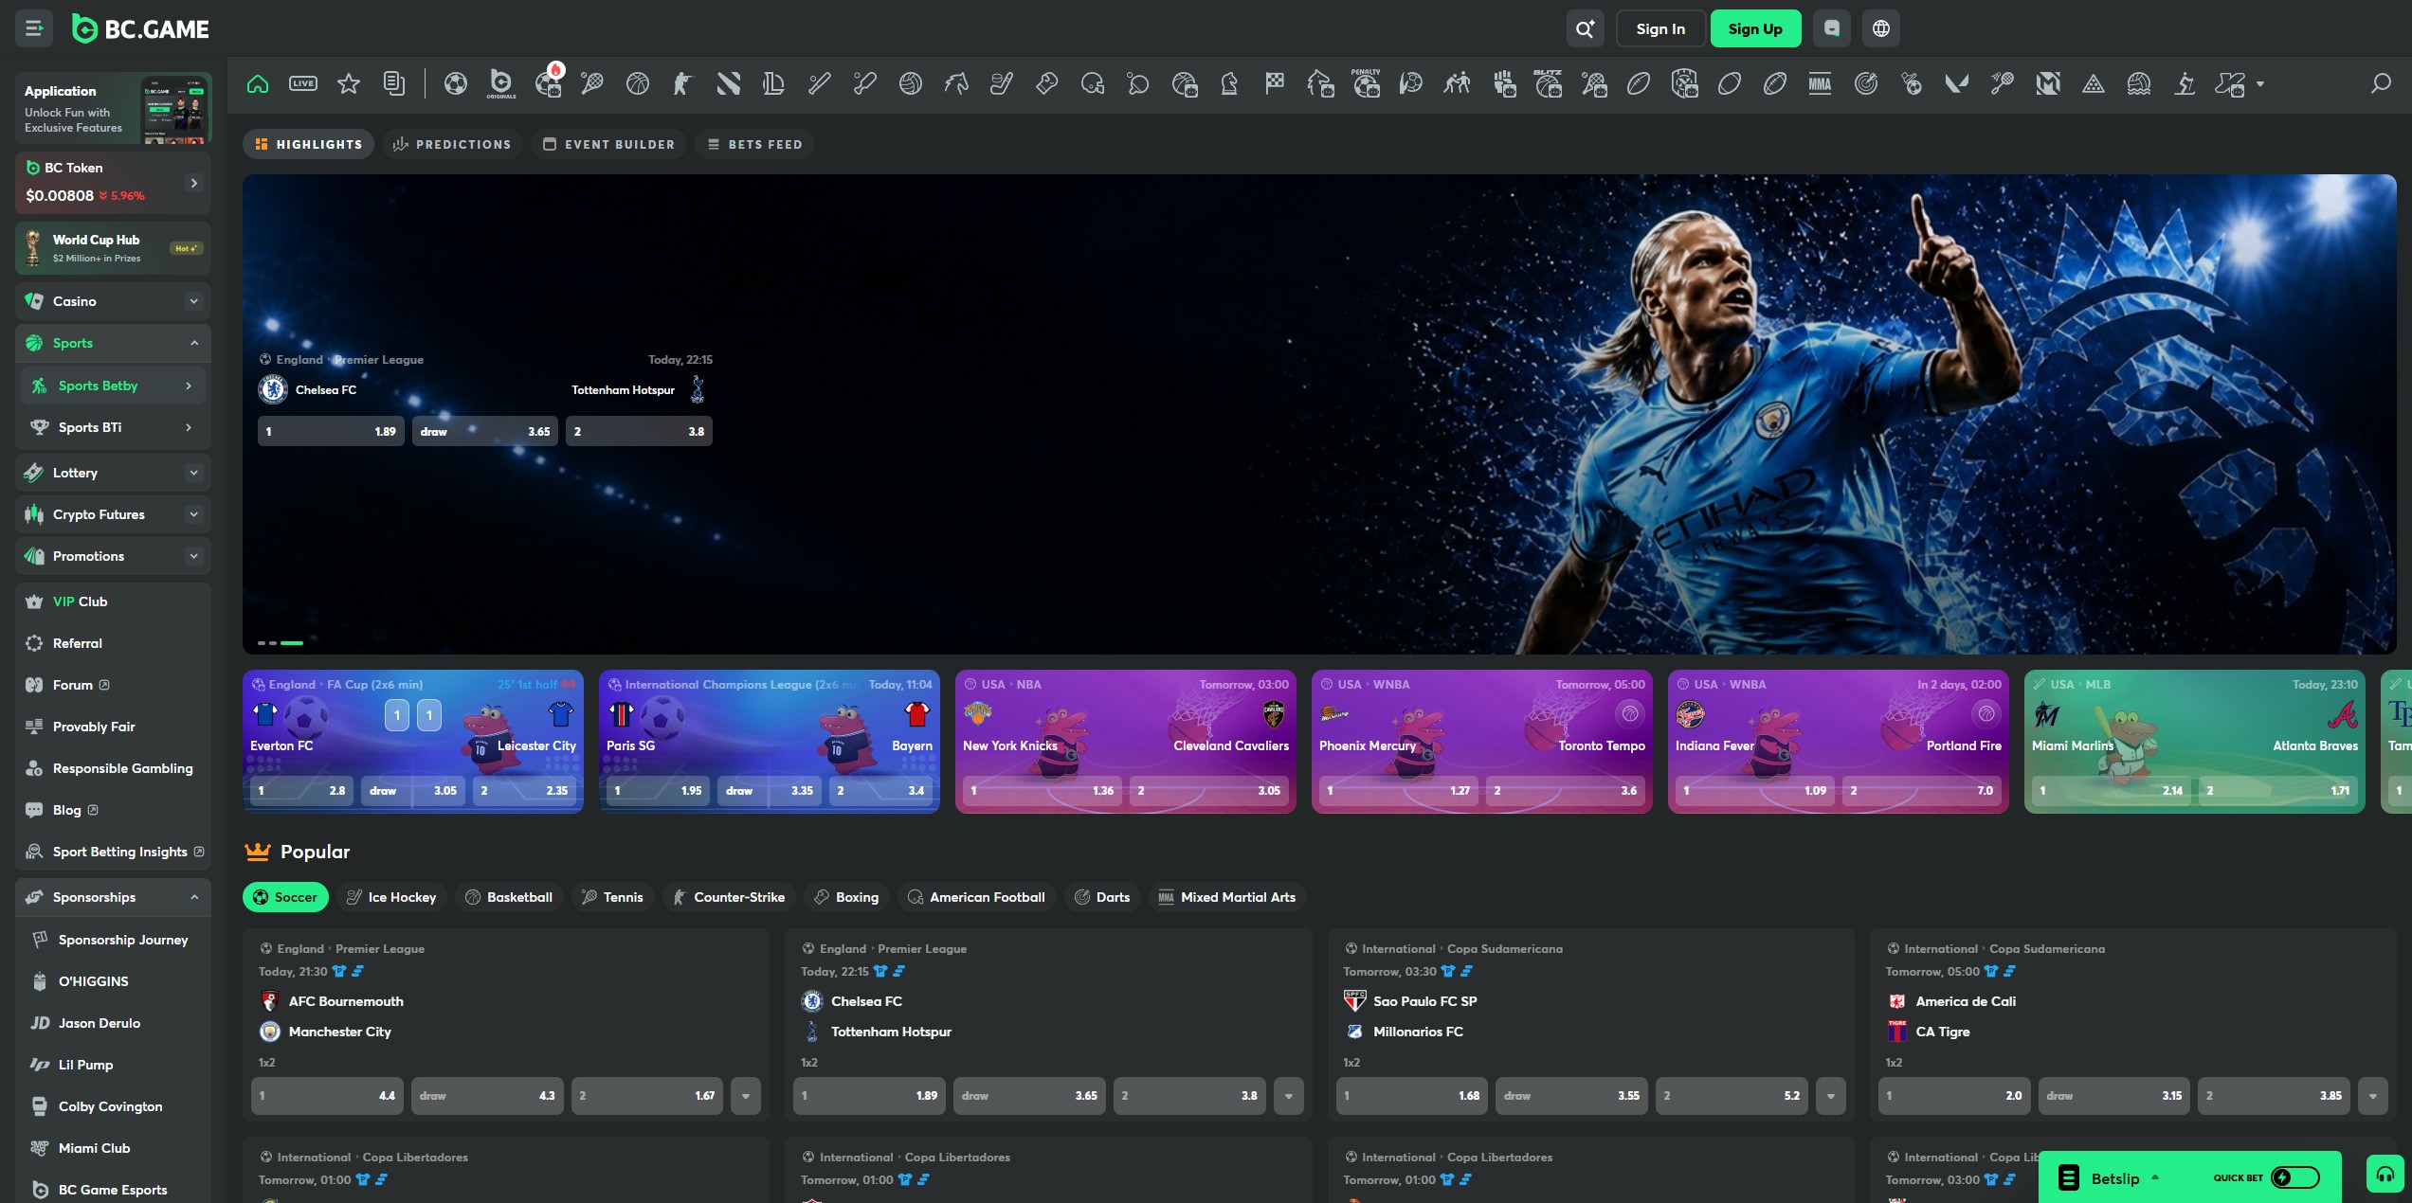Open the more sports dropdown arrow

(x=2260, y=84)
